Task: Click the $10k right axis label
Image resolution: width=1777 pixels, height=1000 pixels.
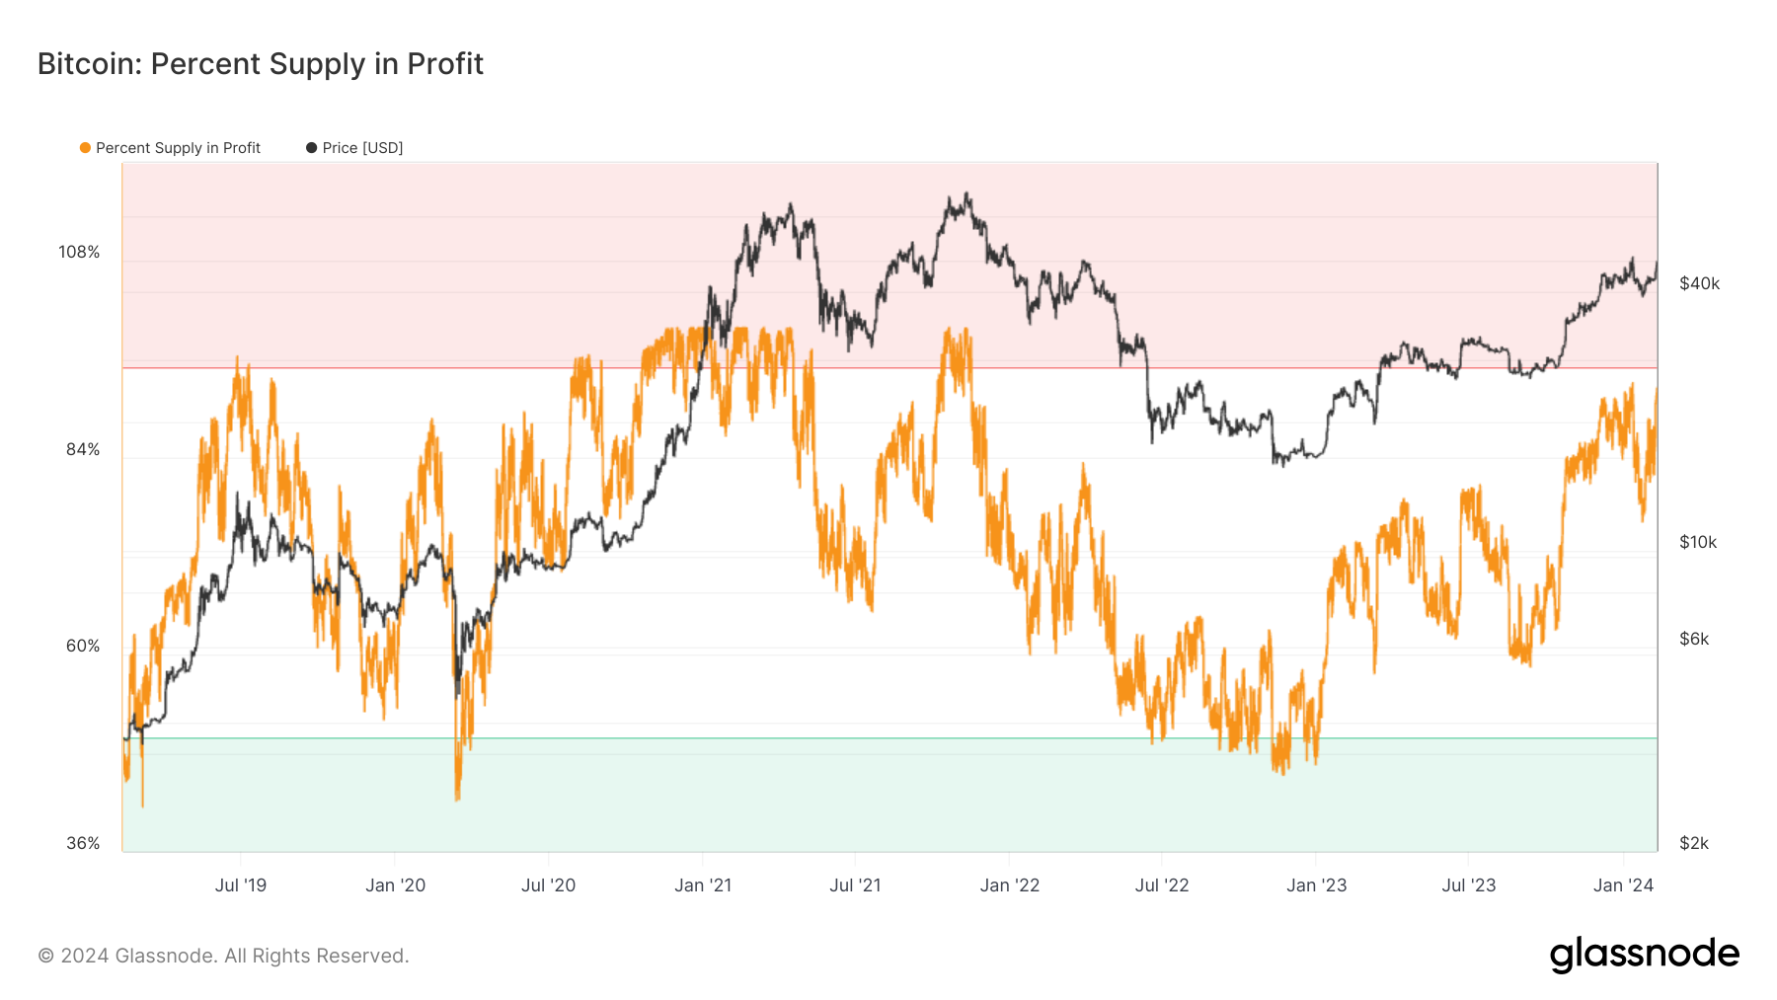Action: pos(1698,543)
